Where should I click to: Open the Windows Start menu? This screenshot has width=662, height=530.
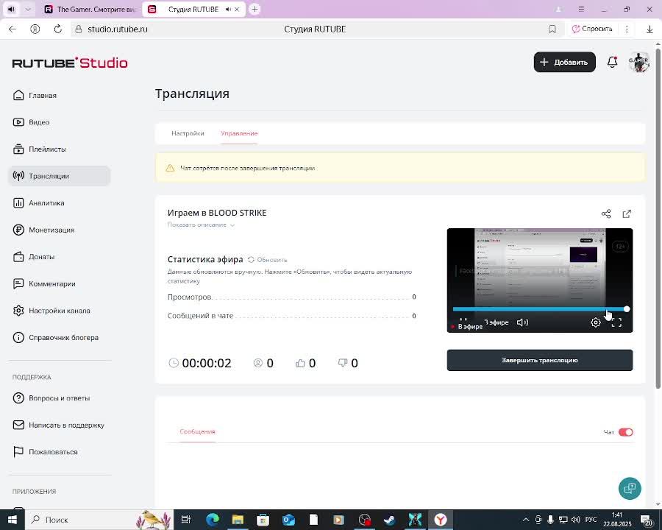[13, 520]
